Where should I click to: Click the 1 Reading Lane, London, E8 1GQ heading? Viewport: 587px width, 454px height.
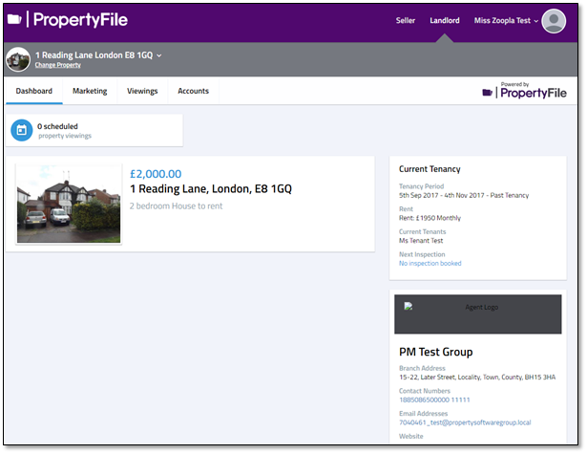coord(211,188)
